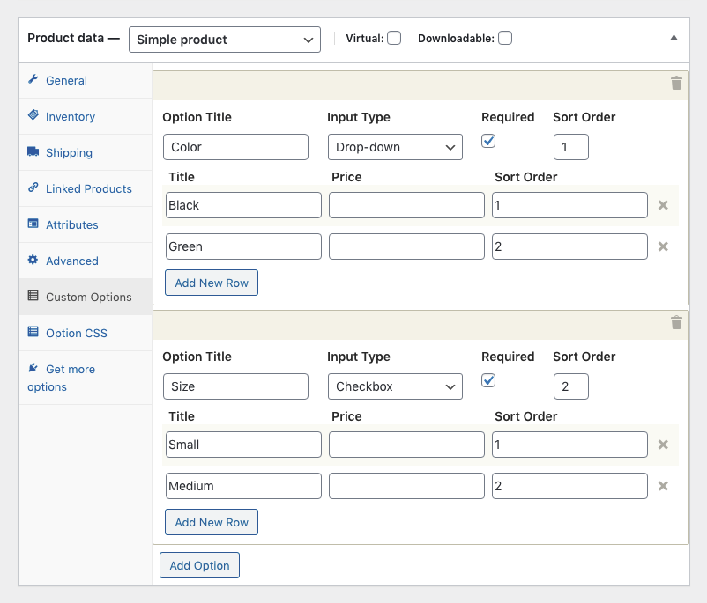Remove the Small row using X icon
Screen dimensions: 707x603
point(663,445)
